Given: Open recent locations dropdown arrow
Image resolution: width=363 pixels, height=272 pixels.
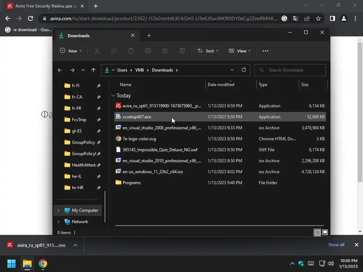Looking at the screenshot, I should coord(83,70).
